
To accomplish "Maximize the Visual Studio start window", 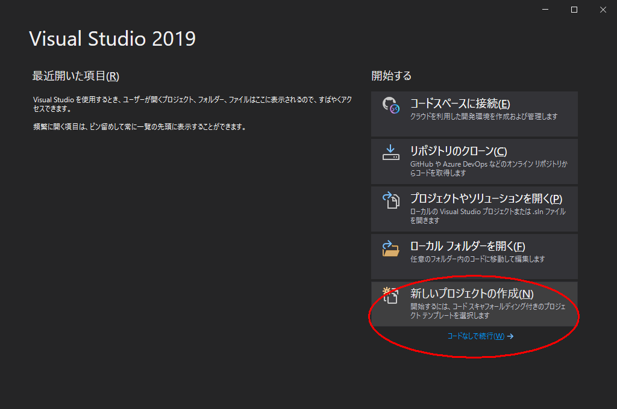I will click(x=574, y=10).
